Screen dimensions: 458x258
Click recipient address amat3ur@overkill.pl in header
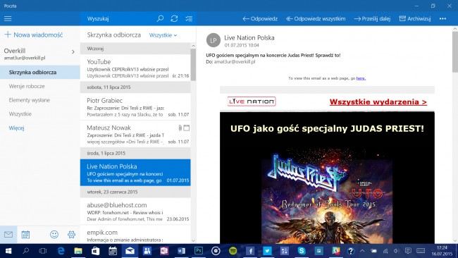tap(235, 61)
